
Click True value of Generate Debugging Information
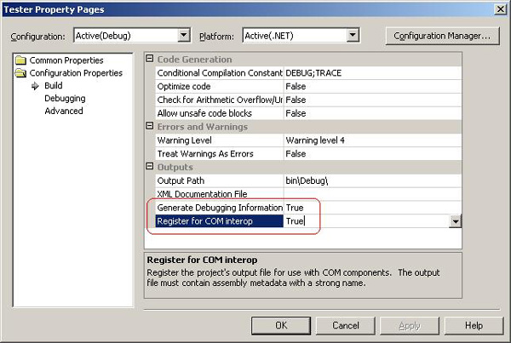[372, 208]
